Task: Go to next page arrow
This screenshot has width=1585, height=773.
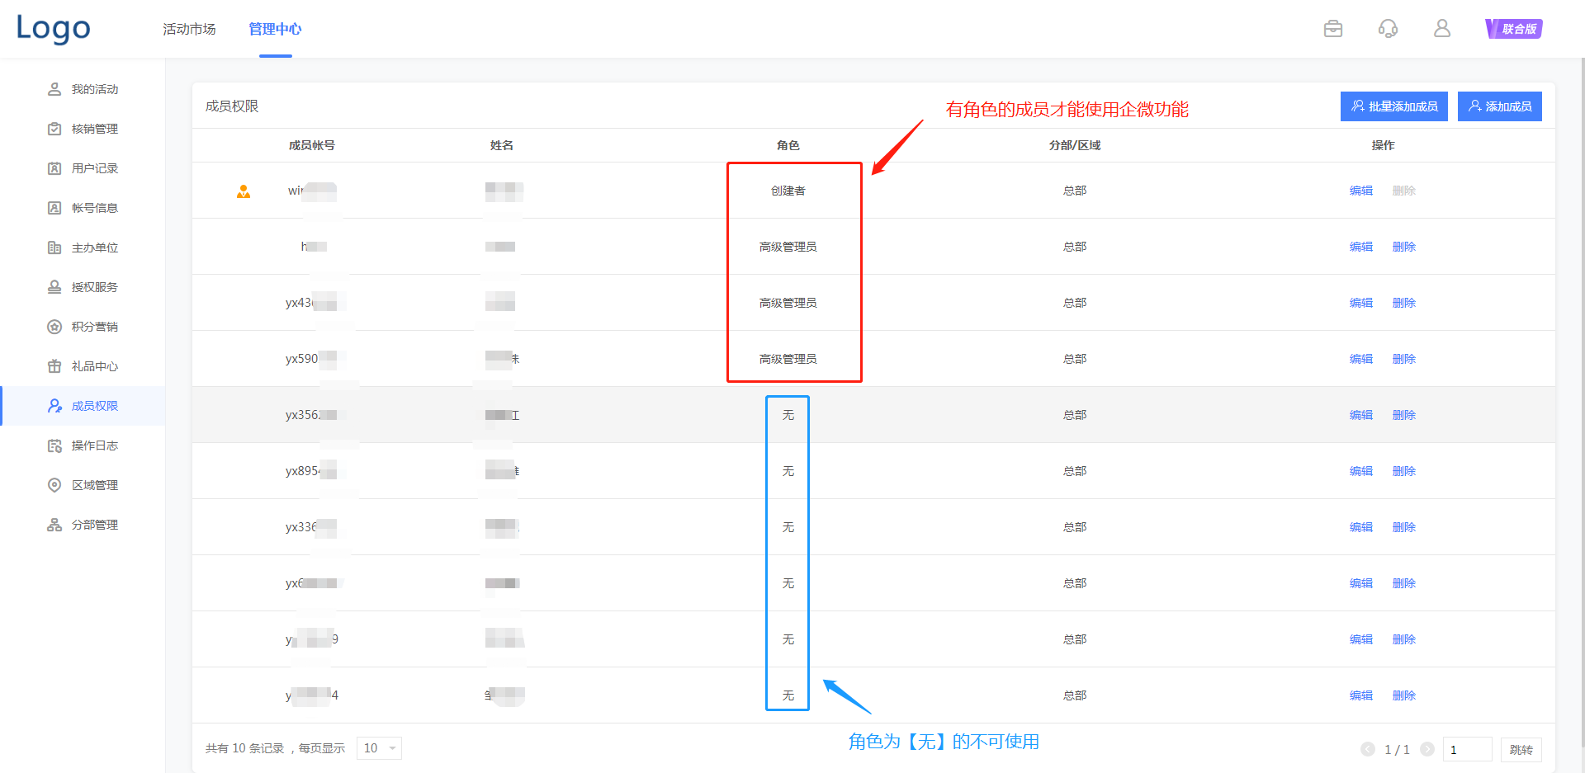Action: point(1427,749)
